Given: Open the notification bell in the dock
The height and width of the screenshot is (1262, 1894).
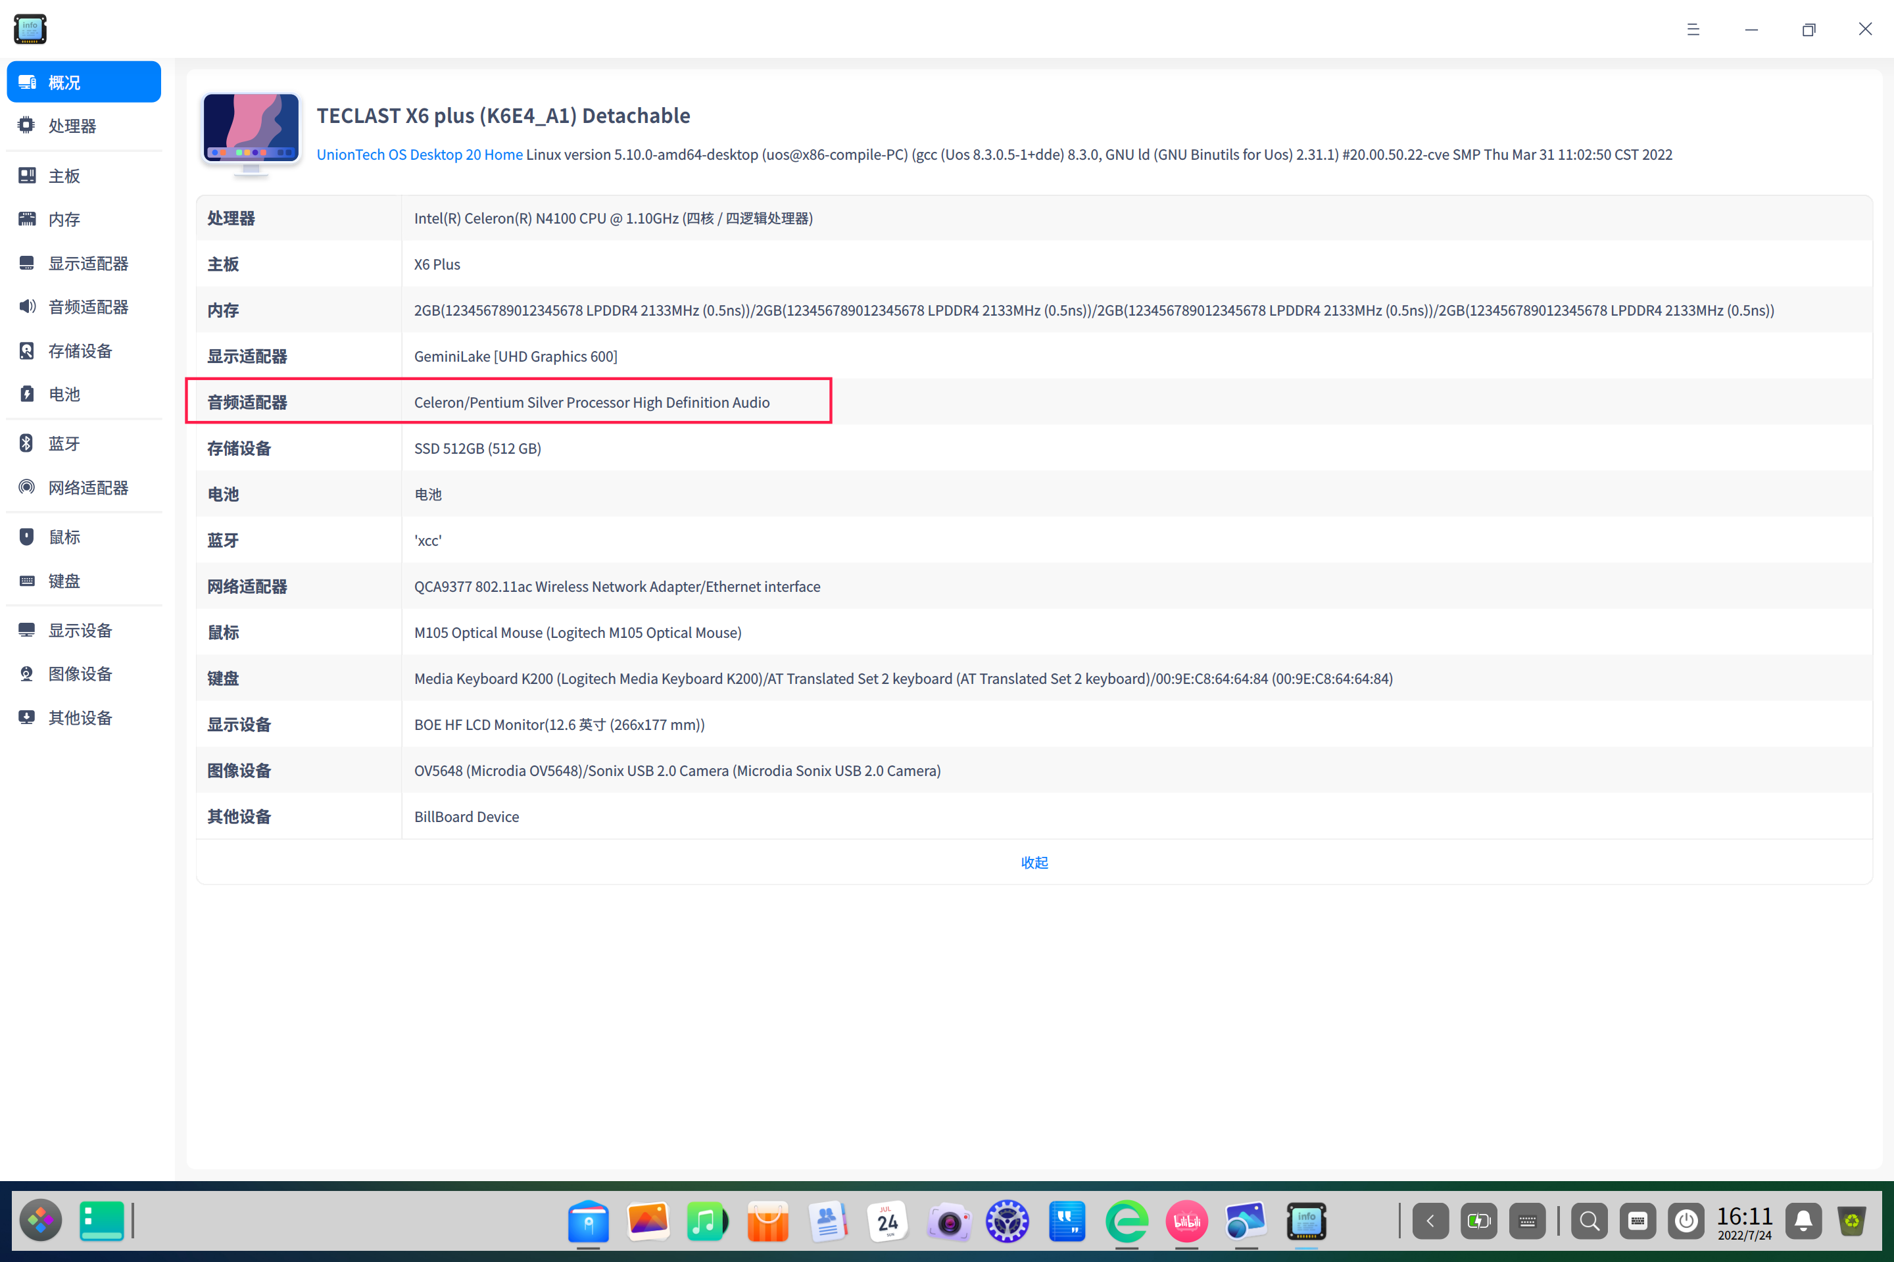Looking at the screenshot, I should tap(1803, 1221).
